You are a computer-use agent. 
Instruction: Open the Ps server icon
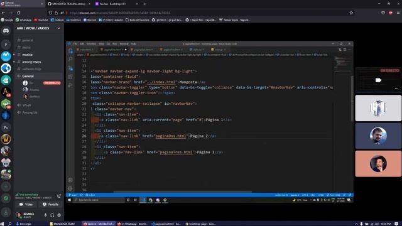pos(6,127)
